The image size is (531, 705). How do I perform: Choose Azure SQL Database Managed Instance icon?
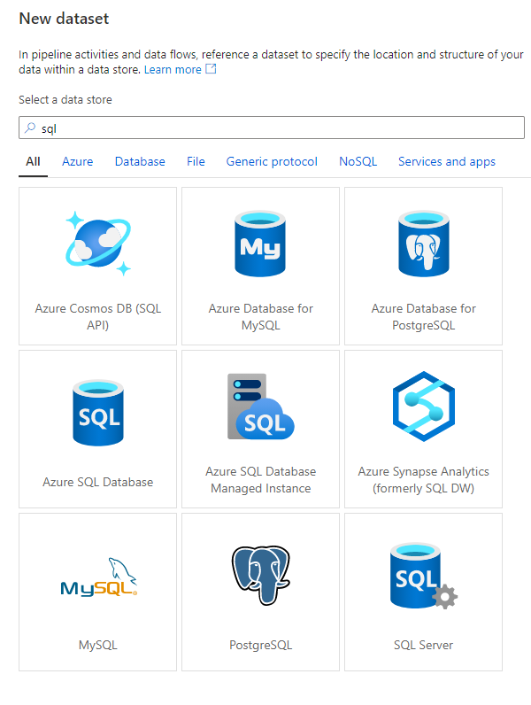[260, 407]
